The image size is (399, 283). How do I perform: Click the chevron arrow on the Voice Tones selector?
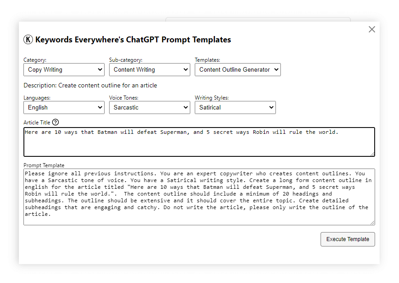click(186, 107)
